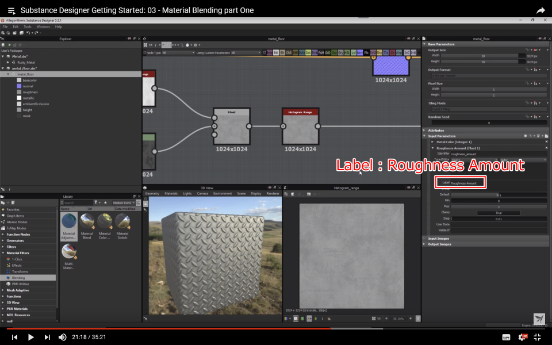Open the Windows menu
Image resolution: width=552 pixels, height=345 pixels.
point(43,27)
